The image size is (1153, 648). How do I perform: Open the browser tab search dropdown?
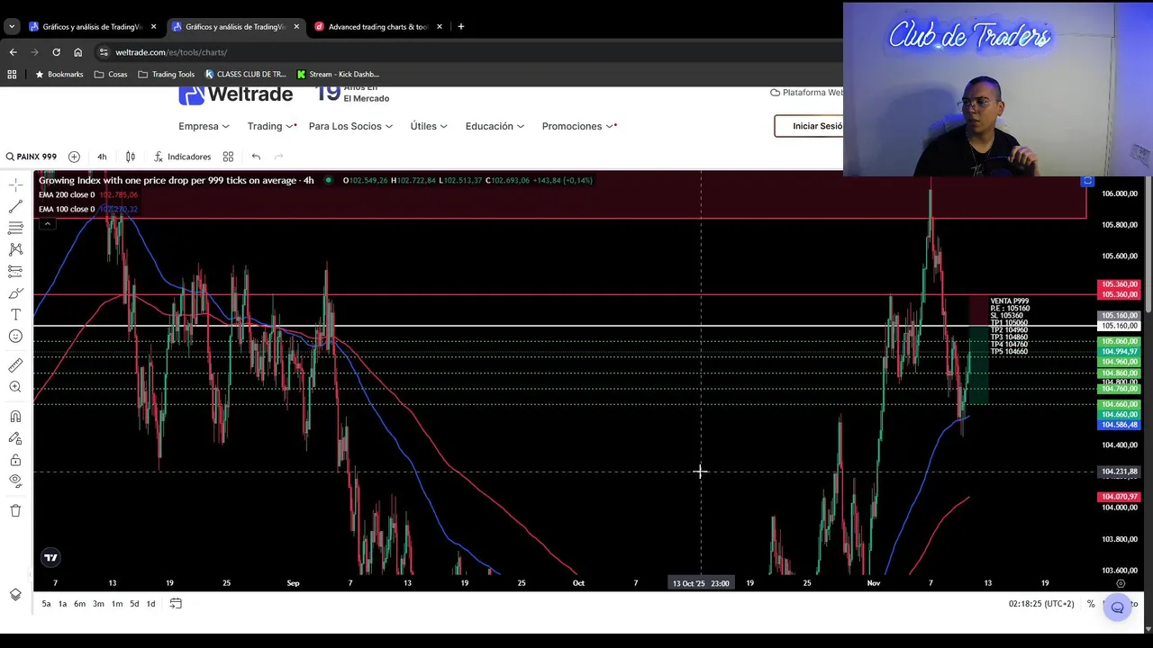(12, 26)
